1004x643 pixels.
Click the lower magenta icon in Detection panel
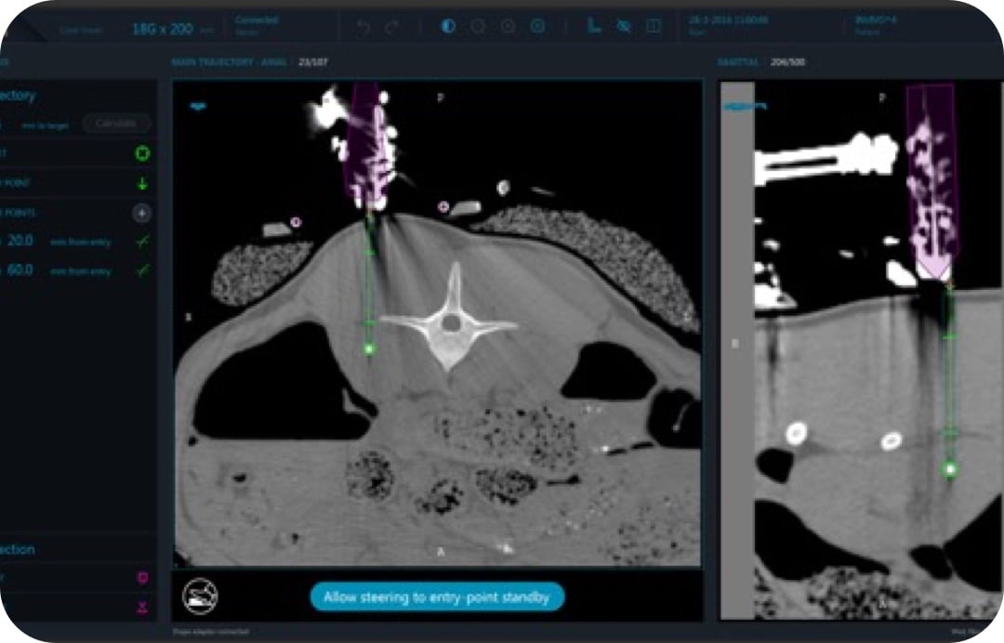[142, 607]
